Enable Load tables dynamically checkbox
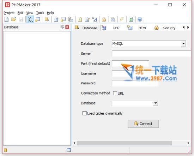Screen dimensions: 194x156 [x=85, y=113]
